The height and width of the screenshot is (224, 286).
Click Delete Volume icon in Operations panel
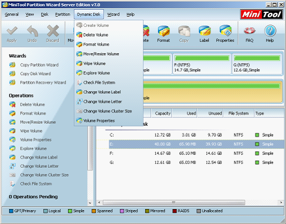point(12,104)
